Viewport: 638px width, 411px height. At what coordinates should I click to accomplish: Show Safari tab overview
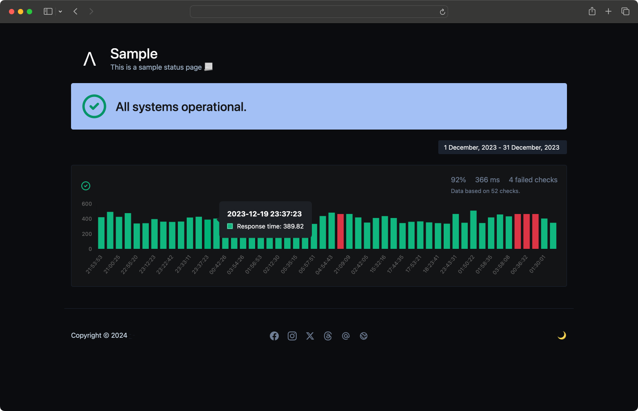coord(625,12)
